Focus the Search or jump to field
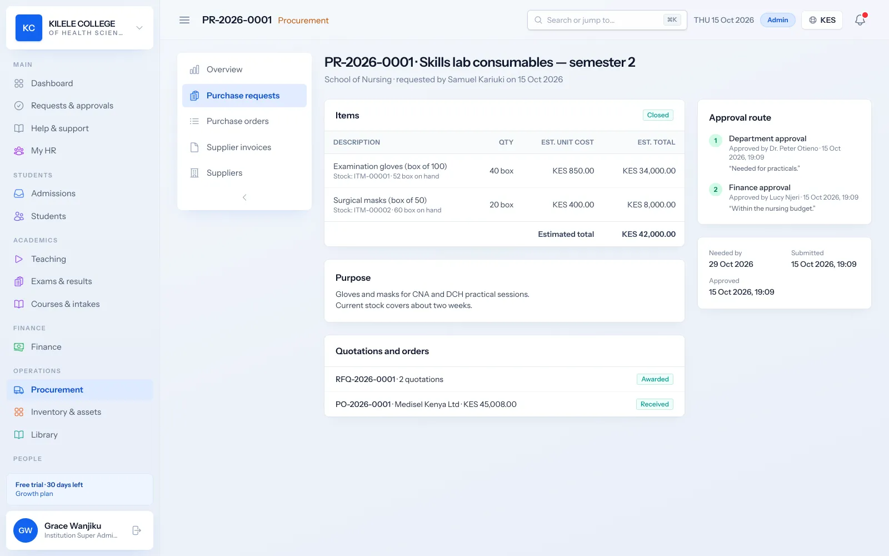The height and width of the screenshot is (556, 889). (607, 20)
